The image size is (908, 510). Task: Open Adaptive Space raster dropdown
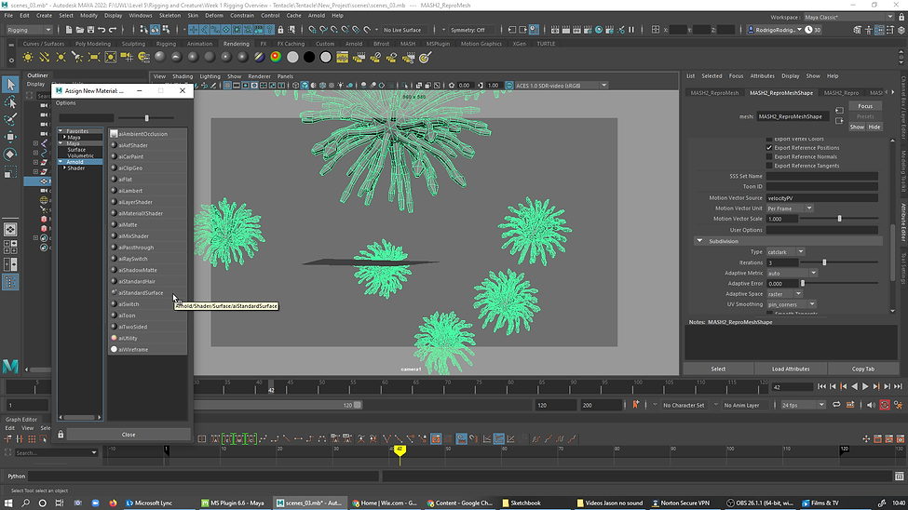pos(784,294)
